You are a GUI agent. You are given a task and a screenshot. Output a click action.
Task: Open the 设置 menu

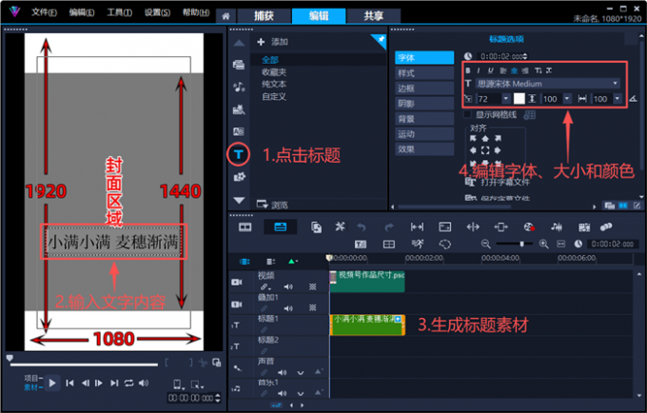point(157,12)
